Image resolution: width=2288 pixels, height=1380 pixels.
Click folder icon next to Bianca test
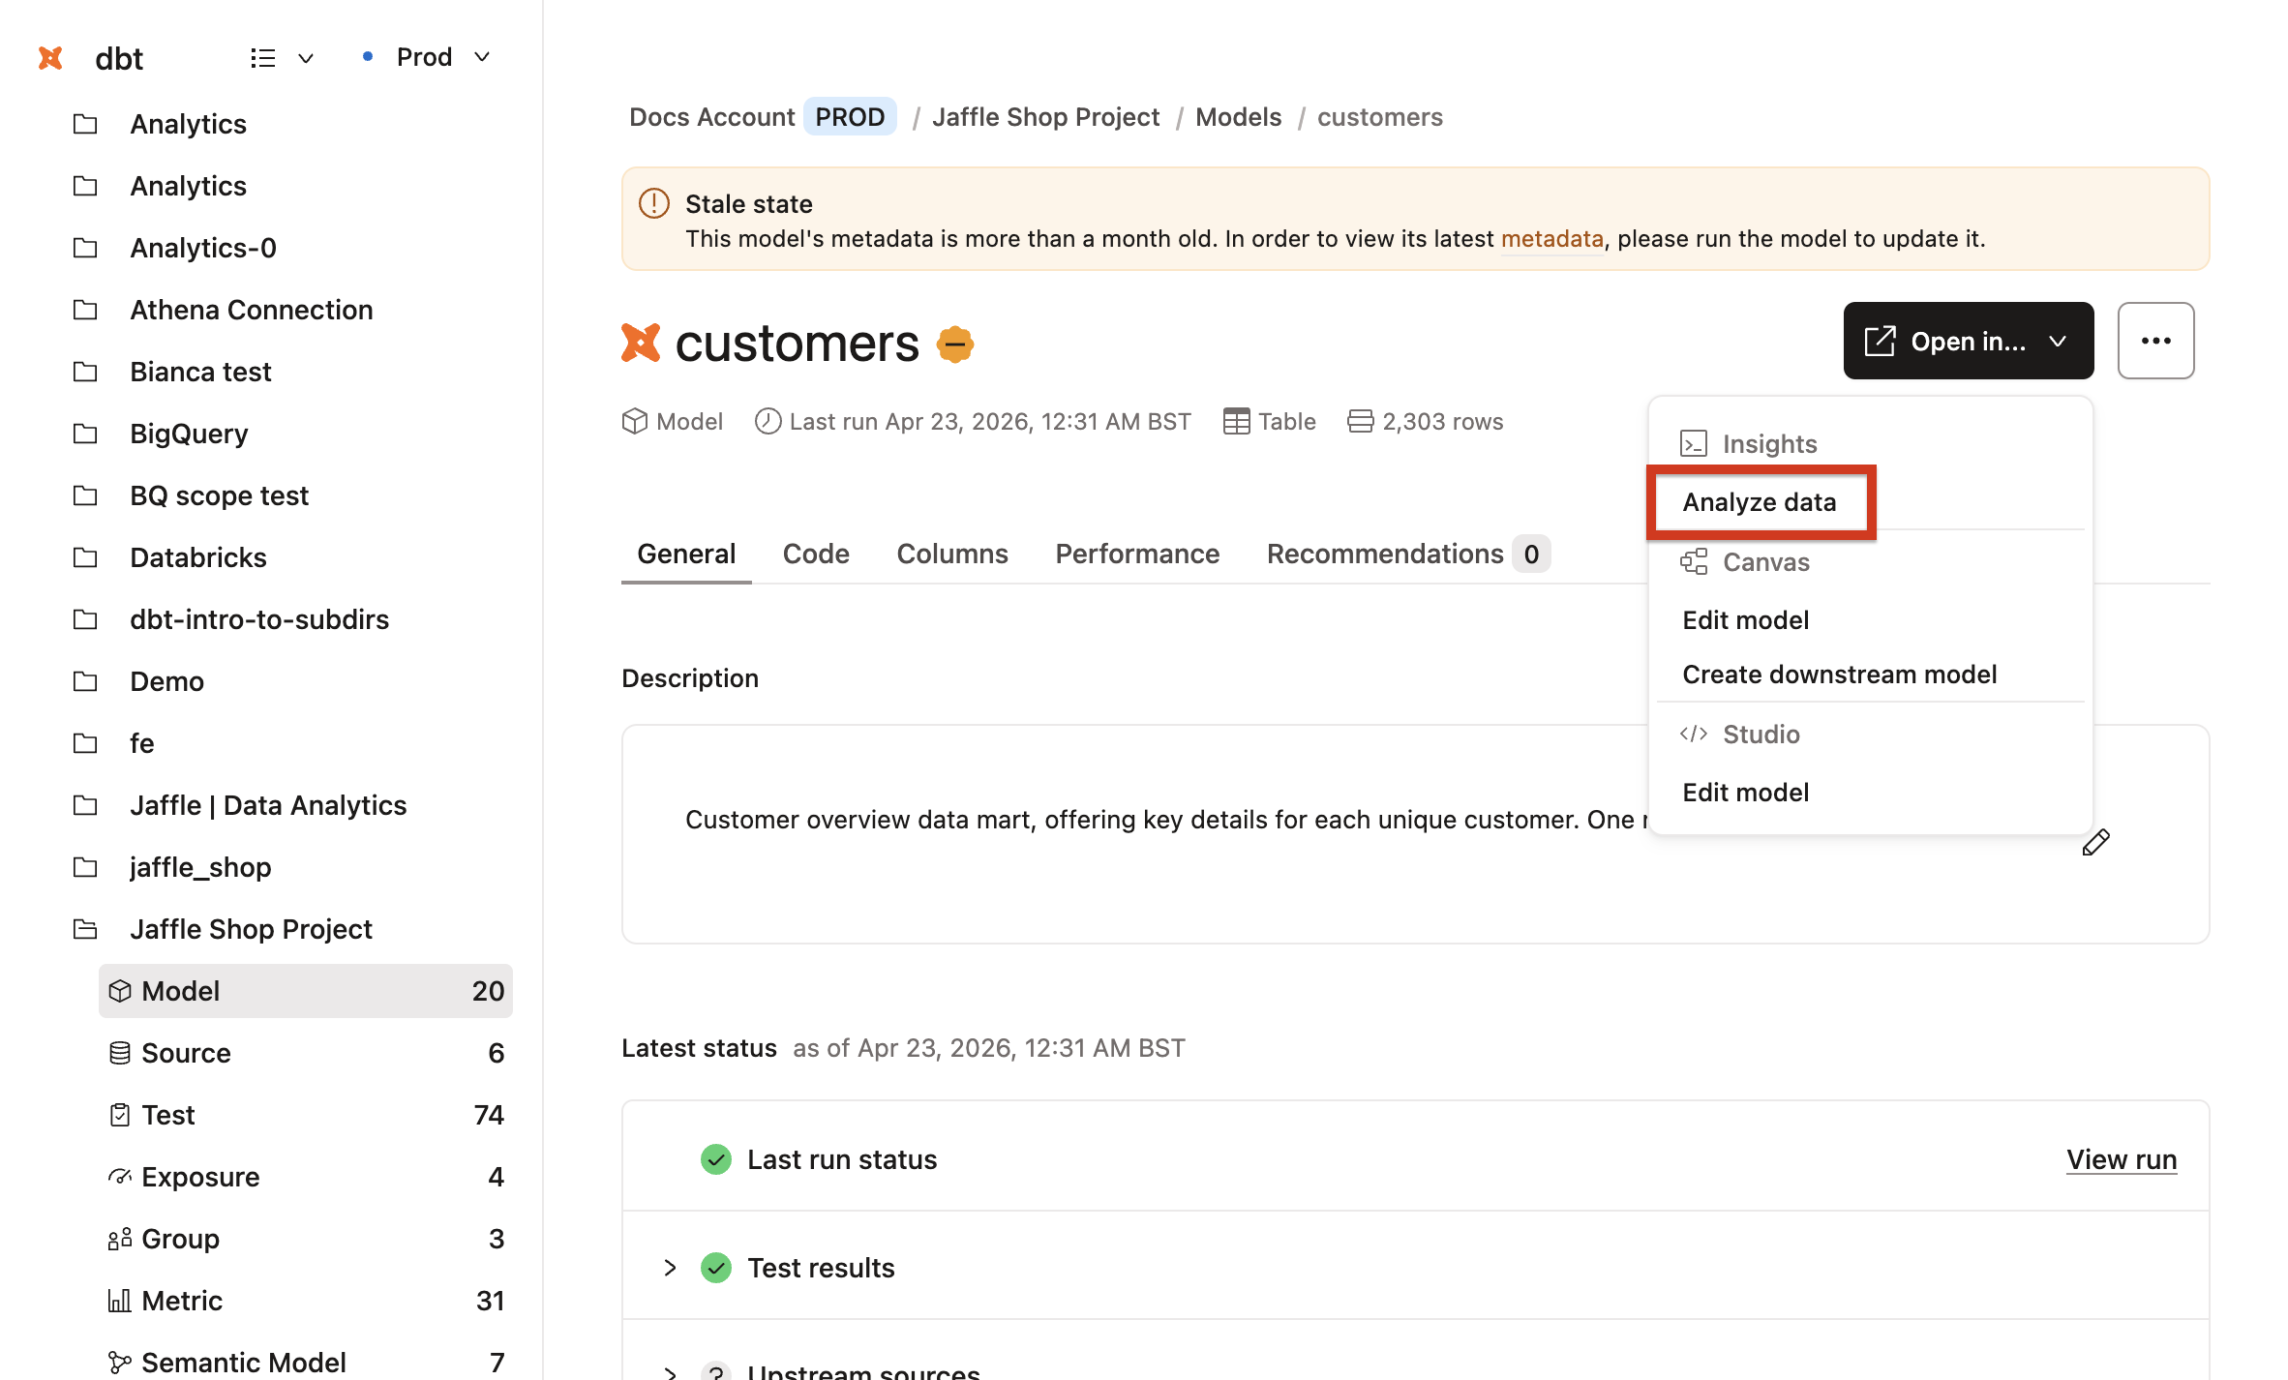pyautogui.click(x=86, y=372)
